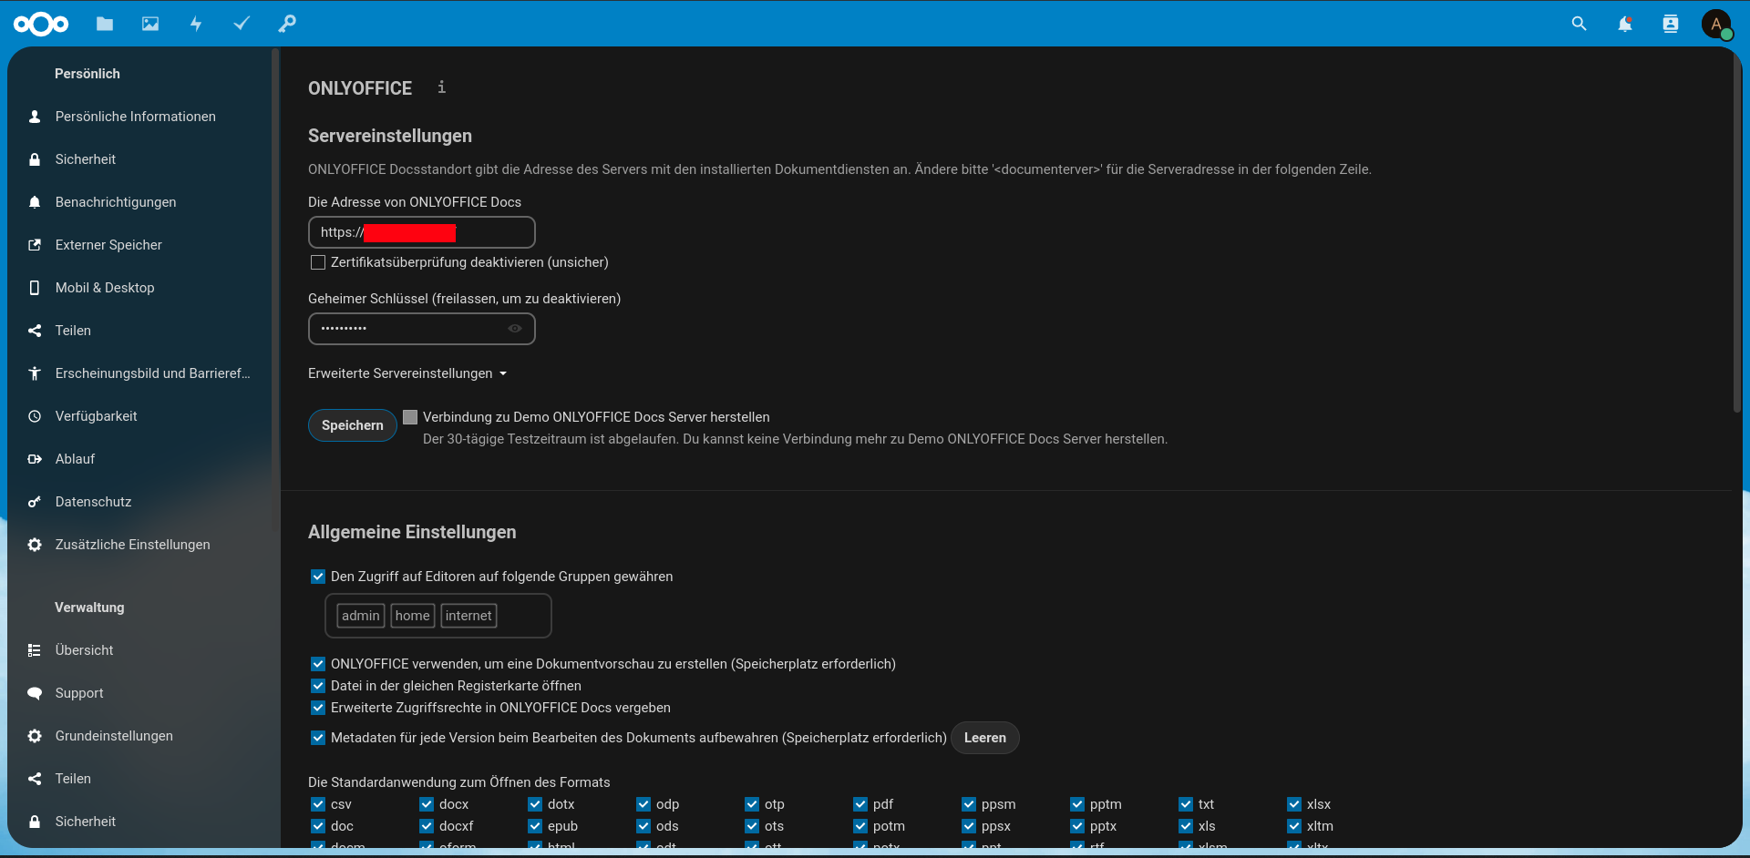Open the unified search magnifier

pyautogui.click(x=1580, y=24)
